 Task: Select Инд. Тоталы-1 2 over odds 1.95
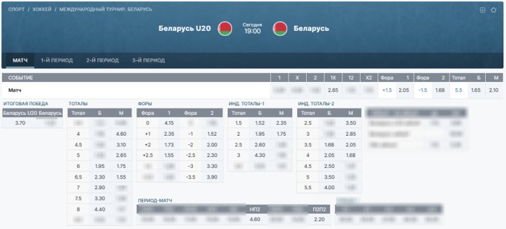(260, 134)
